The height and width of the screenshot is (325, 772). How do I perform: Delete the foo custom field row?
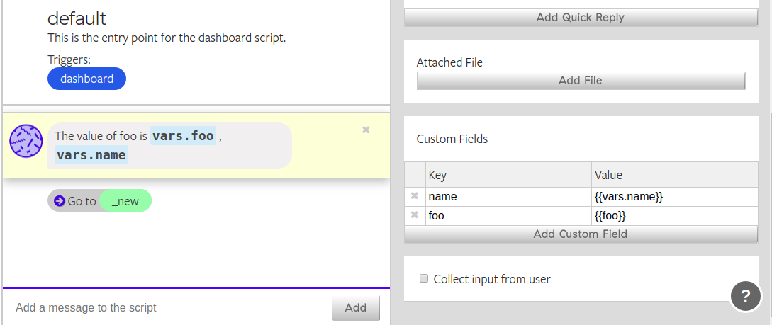point(415,215)
